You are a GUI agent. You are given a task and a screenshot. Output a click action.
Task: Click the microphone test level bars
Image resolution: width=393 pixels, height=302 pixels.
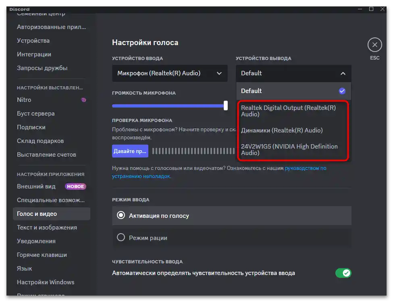click(193, 150)
